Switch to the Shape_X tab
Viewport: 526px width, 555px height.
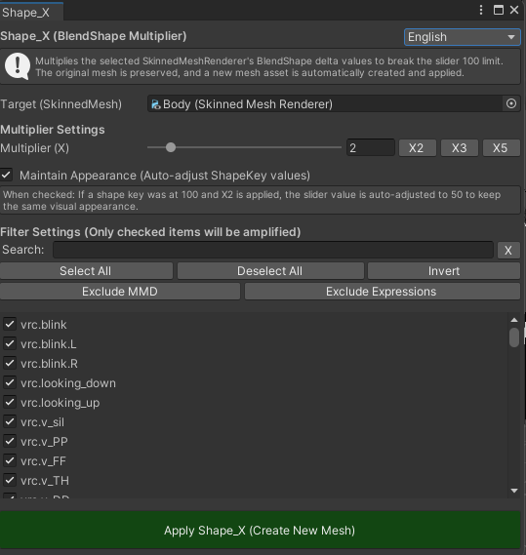[31, 13]
